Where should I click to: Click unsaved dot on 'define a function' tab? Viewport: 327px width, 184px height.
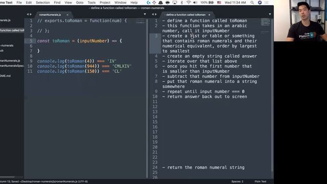(x=209, y=15)
